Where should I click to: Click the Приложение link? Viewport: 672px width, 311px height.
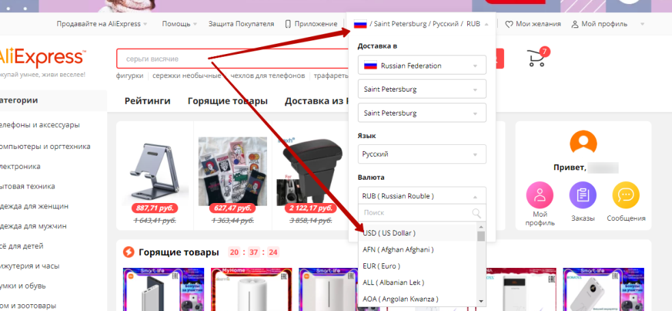(x=316, y=24)
